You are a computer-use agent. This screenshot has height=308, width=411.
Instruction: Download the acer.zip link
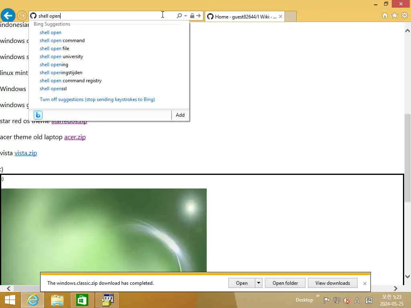coord(75,137)
